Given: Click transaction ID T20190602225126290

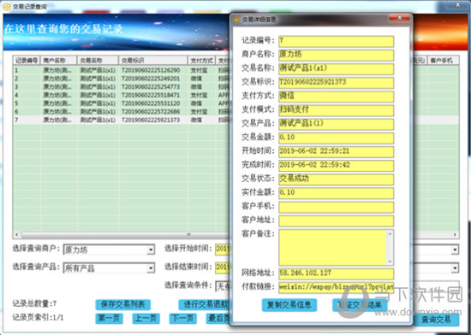Looking at the screenshot, I should [151, 70].
